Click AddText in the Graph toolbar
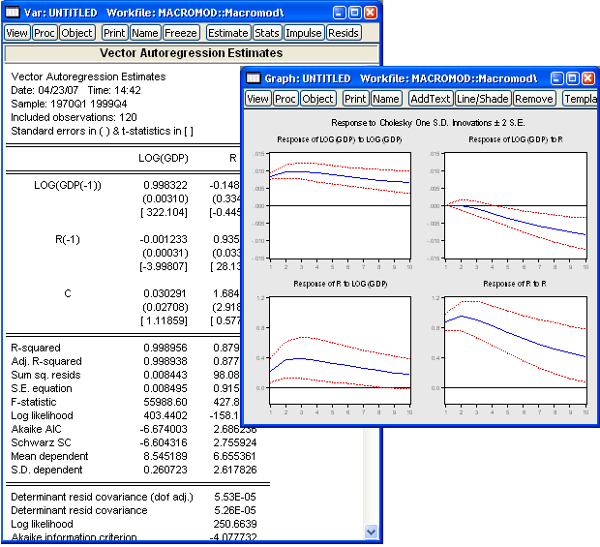Screen dimensions: 600x547 pos(431,99)
